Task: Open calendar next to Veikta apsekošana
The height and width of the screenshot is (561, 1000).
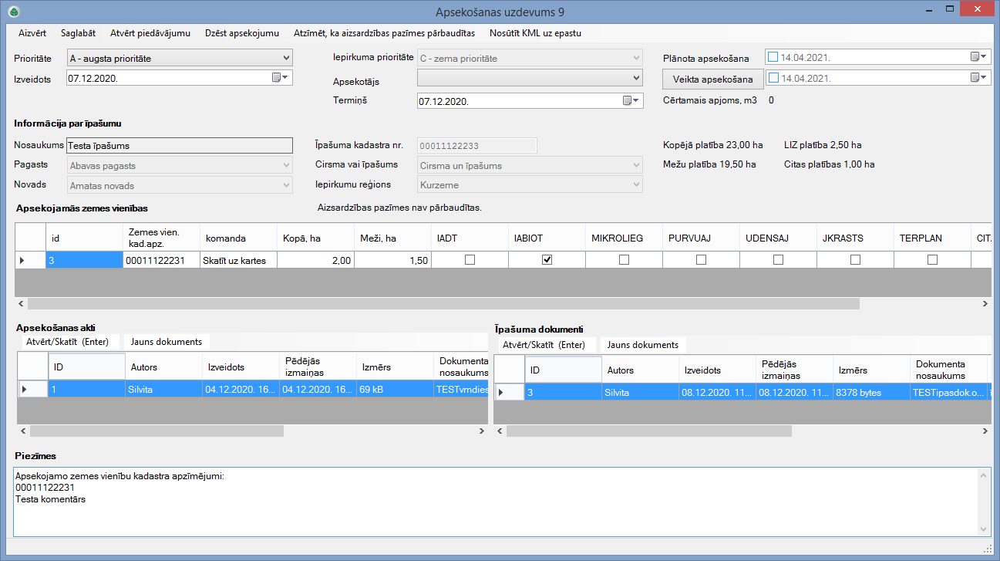Action: (978, 78)
